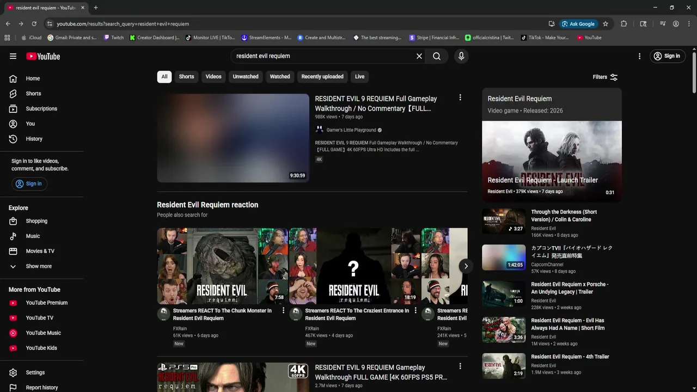This screenshot has width=697, height=392.
Task: Select the All filter chip
Action: [164, 77]
